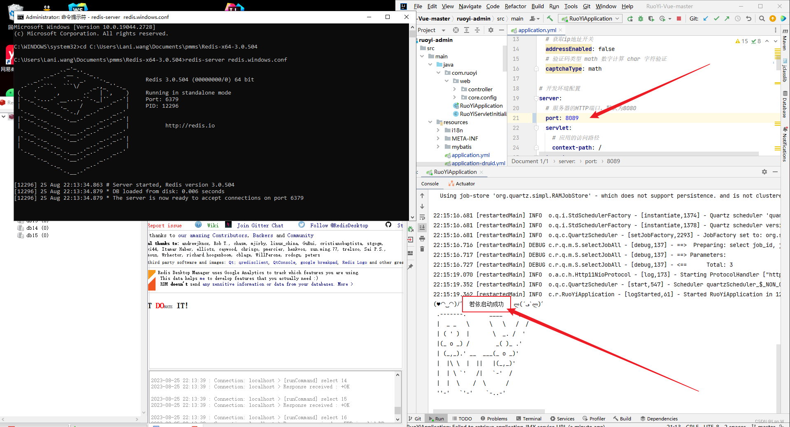Expand the controller package
Viewport: 790px width, 427px height.
click(x=455, y=89)
